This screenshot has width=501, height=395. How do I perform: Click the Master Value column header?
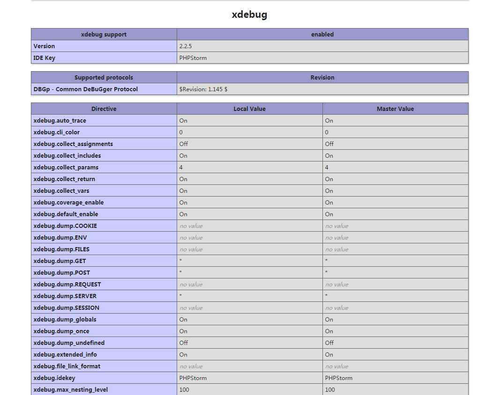click(x=395, y=109)
